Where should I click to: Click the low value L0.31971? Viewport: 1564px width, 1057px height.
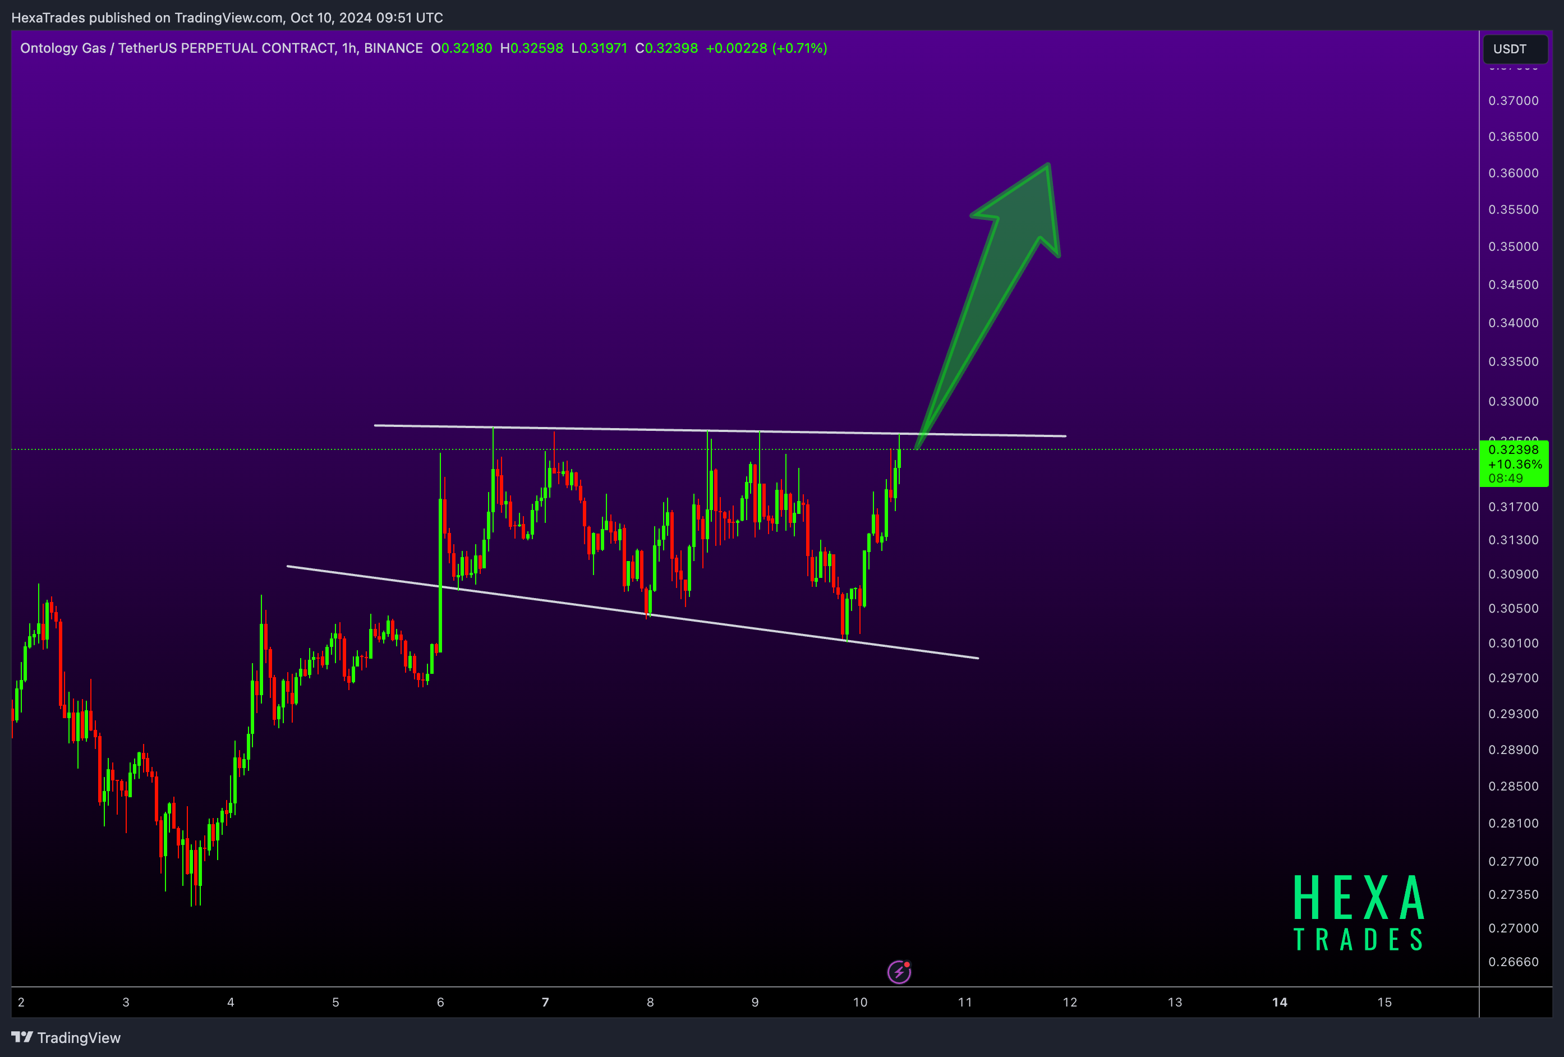click(599, 48)
